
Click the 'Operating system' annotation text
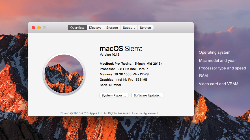point(214,53)
